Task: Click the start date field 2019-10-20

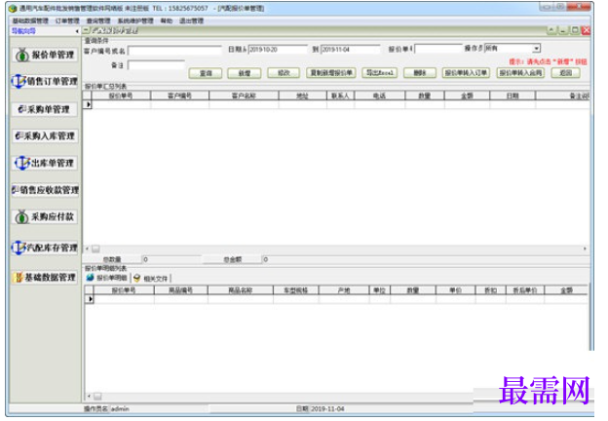Action: click(x=278, y=50)
